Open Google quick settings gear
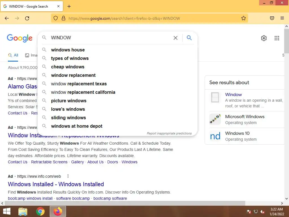 [264, 38]
